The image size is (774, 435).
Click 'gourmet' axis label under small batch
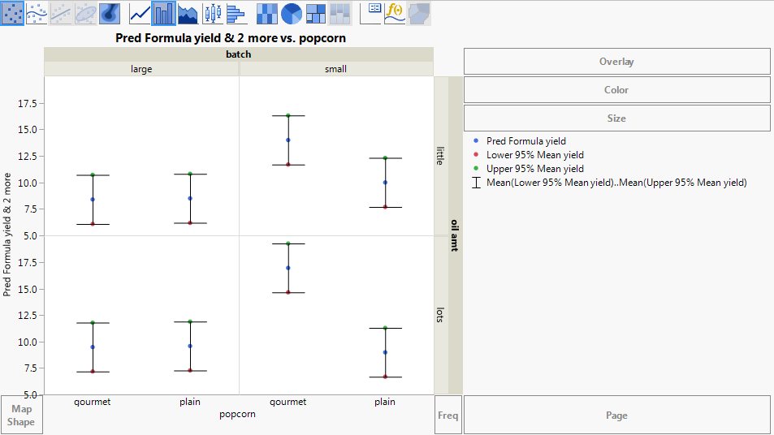288,402
